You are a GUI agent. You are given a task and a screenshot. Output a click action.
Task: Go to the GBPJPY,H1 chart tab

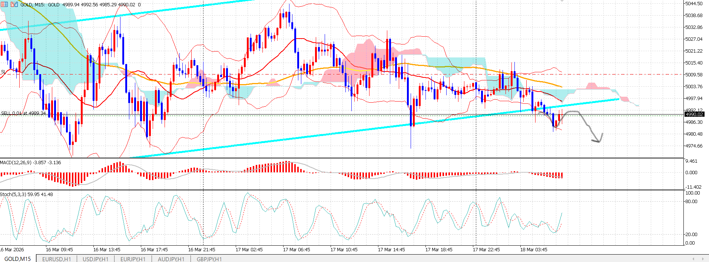(x=209, y=259)
